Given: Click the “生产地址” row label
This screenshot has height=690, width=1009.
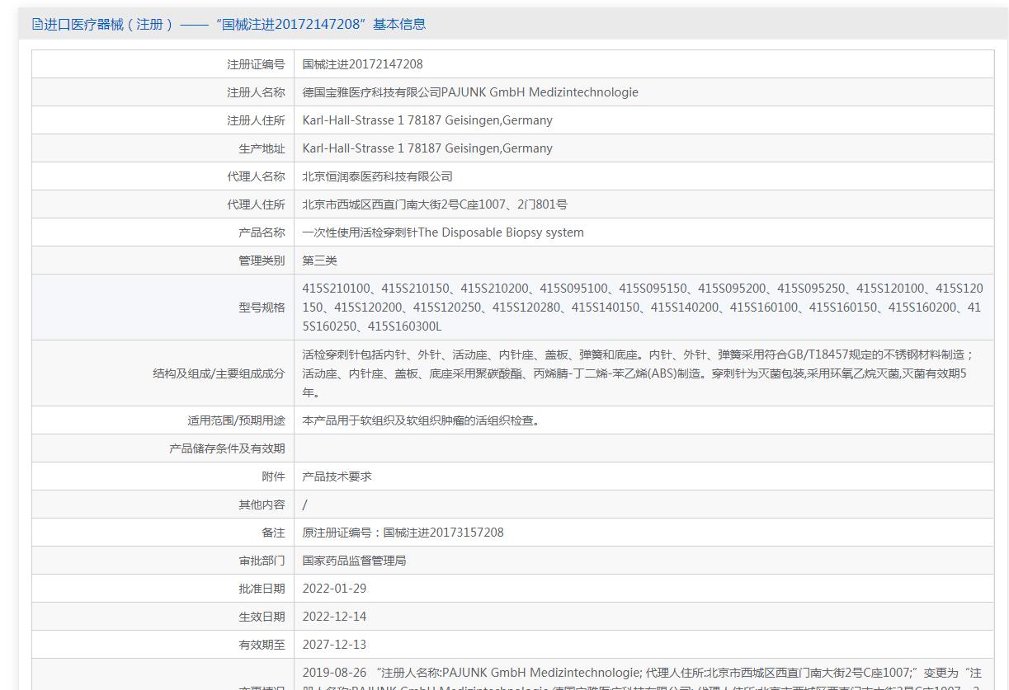Looking at the screenshot, I should tap(262, 148).
